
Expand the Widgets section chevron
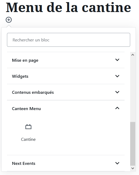coord(117,76)
